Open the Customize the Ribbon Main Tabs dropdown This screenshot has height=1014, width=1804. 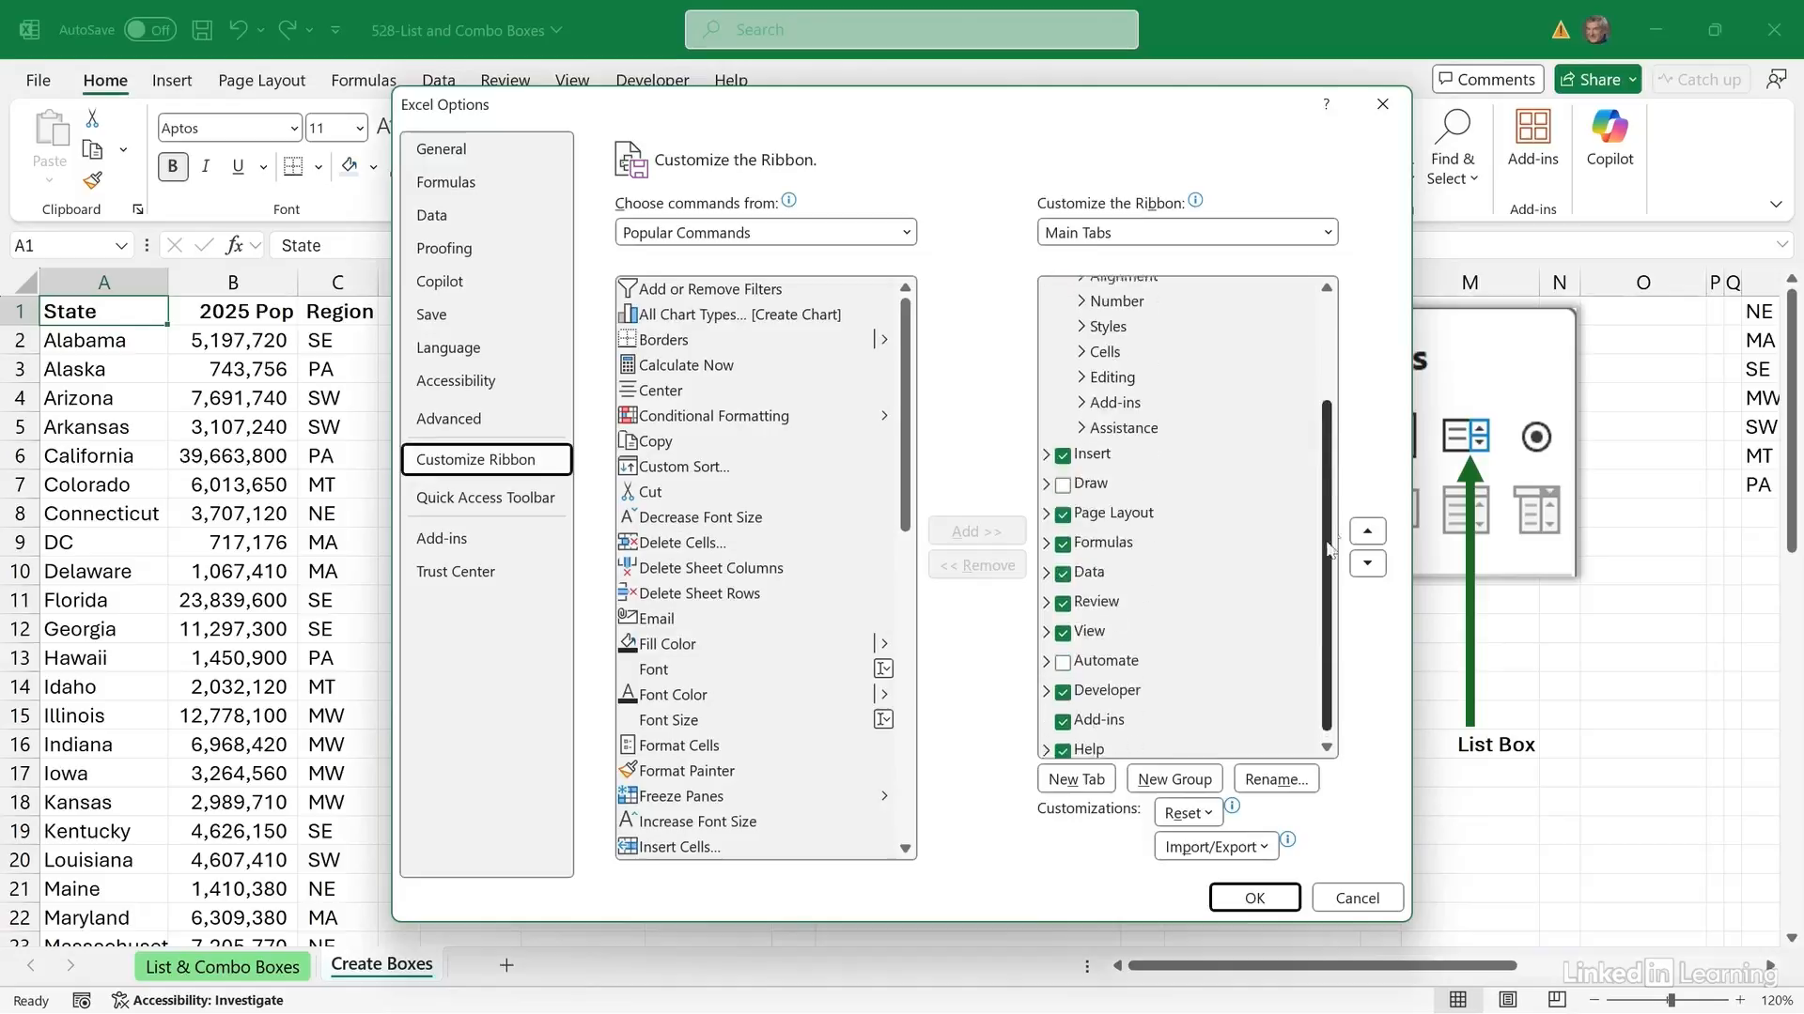click(x=1188, y=233)
